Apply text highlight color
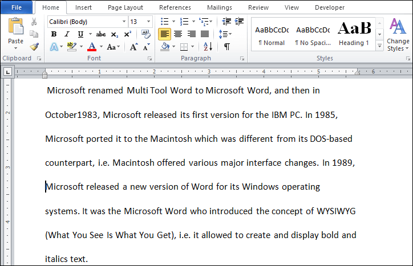The width and height of the screenshot is (413, 266). pyautogui.click(x=71, y=47)
